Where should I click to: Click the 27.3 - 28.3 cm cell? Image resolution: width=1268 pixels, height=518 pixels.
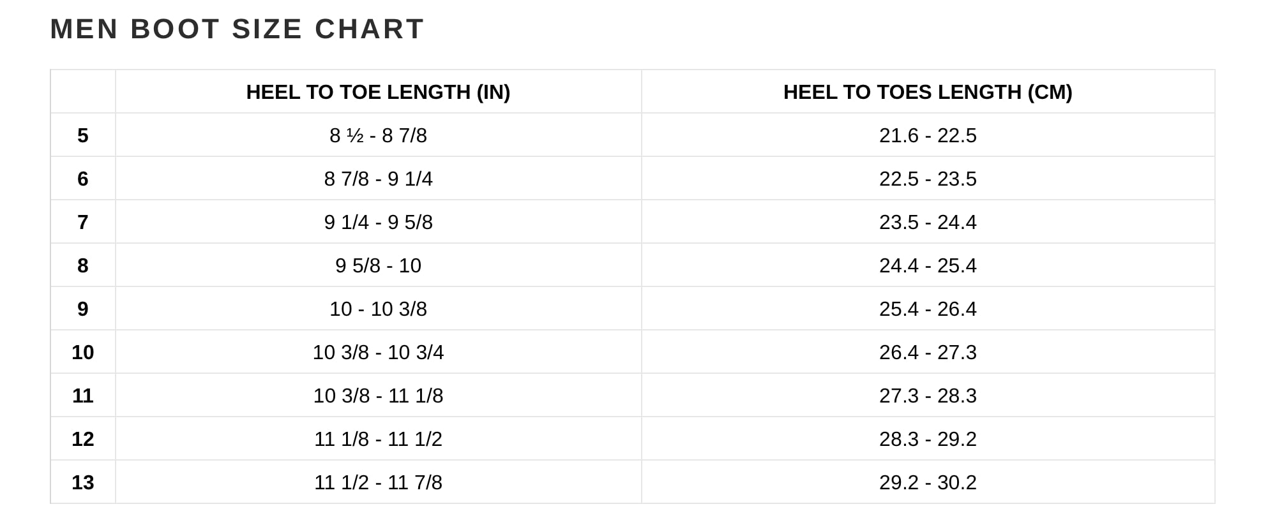click(x=928, y=396)
